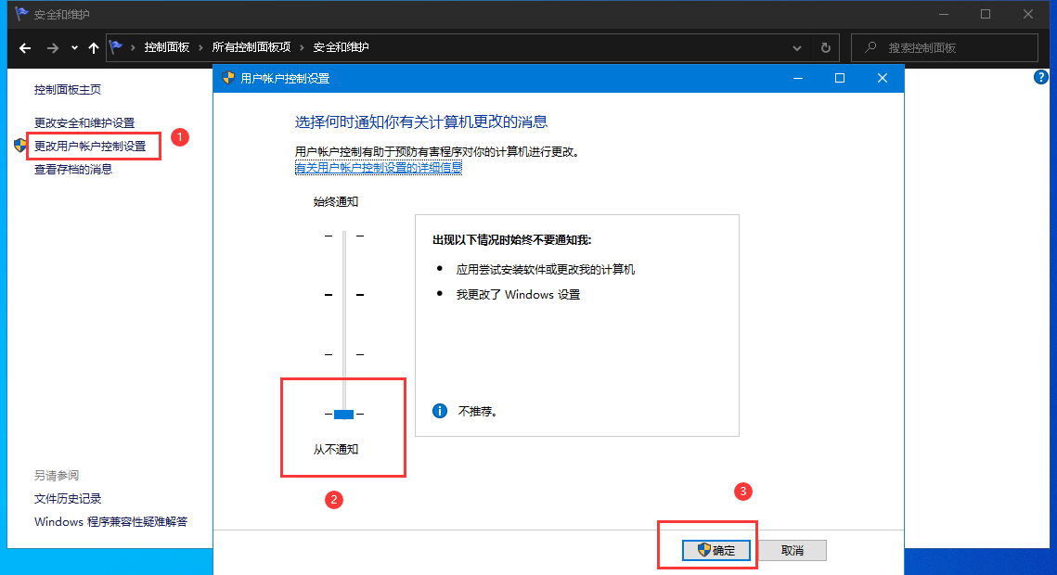Screen dimensions: 1057x575
Task: Set slider to the top 始终通知 level
Action: tap(343, 236)
